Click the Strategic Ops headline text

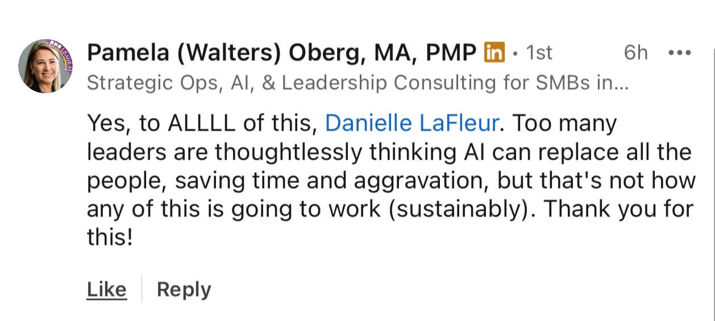352,83
